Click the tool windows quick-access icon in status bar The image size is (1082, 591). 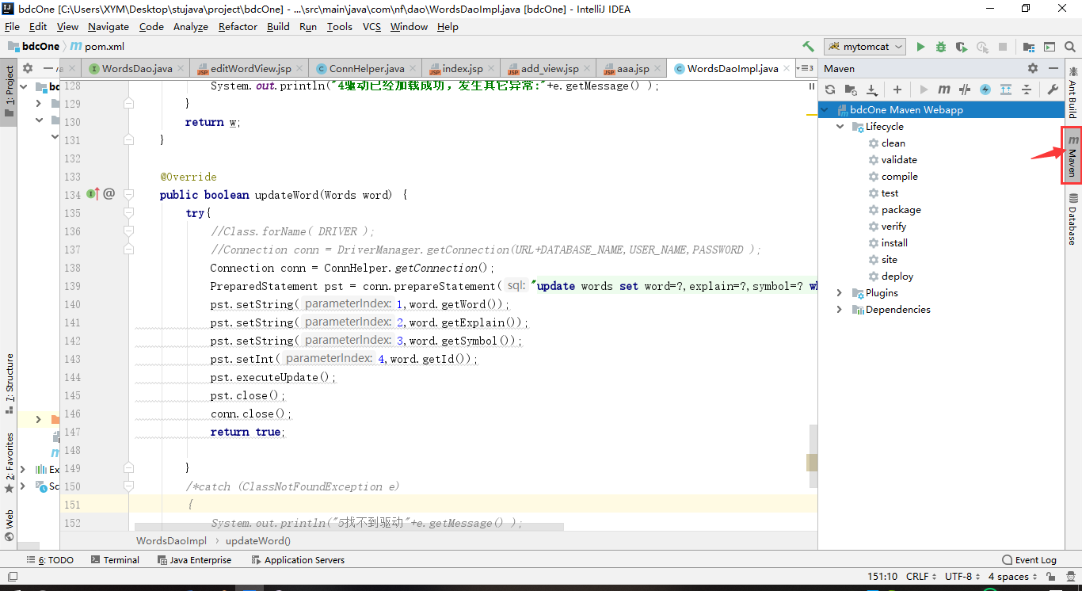point(12,577)
